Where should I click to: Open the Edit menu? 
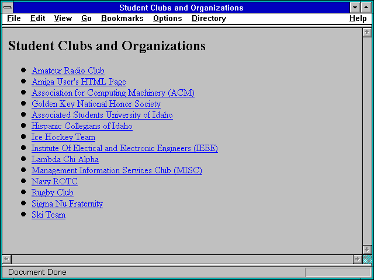coord(37,19)
